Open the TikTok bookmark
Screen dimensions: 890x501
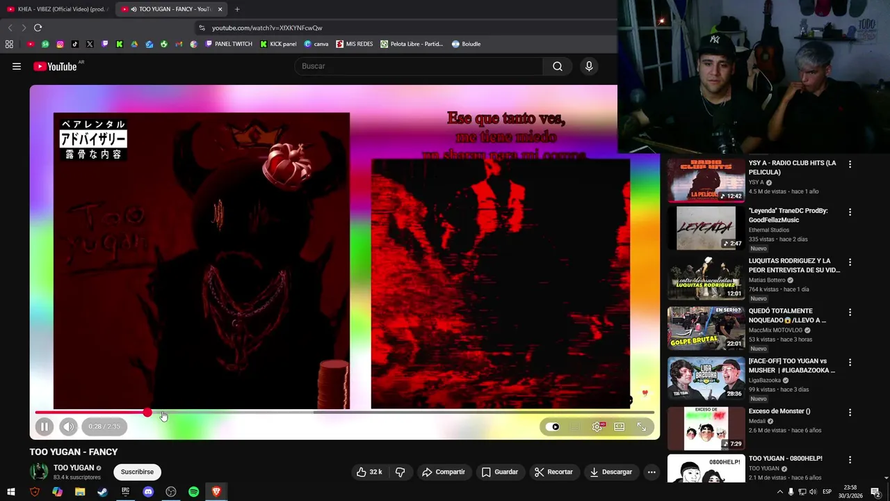coord(75,44)
